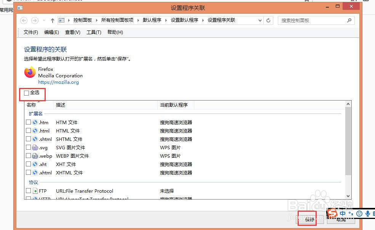Image resolution: width=375 pixels, height=230 pixels.
Task: Open the https://mozilla.org link
Action: click(58, 82)
